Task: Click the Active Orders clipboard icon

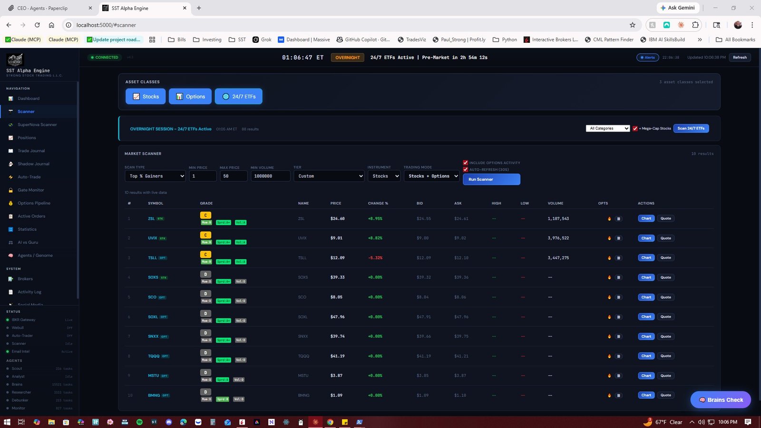Action: pos(10,216)
